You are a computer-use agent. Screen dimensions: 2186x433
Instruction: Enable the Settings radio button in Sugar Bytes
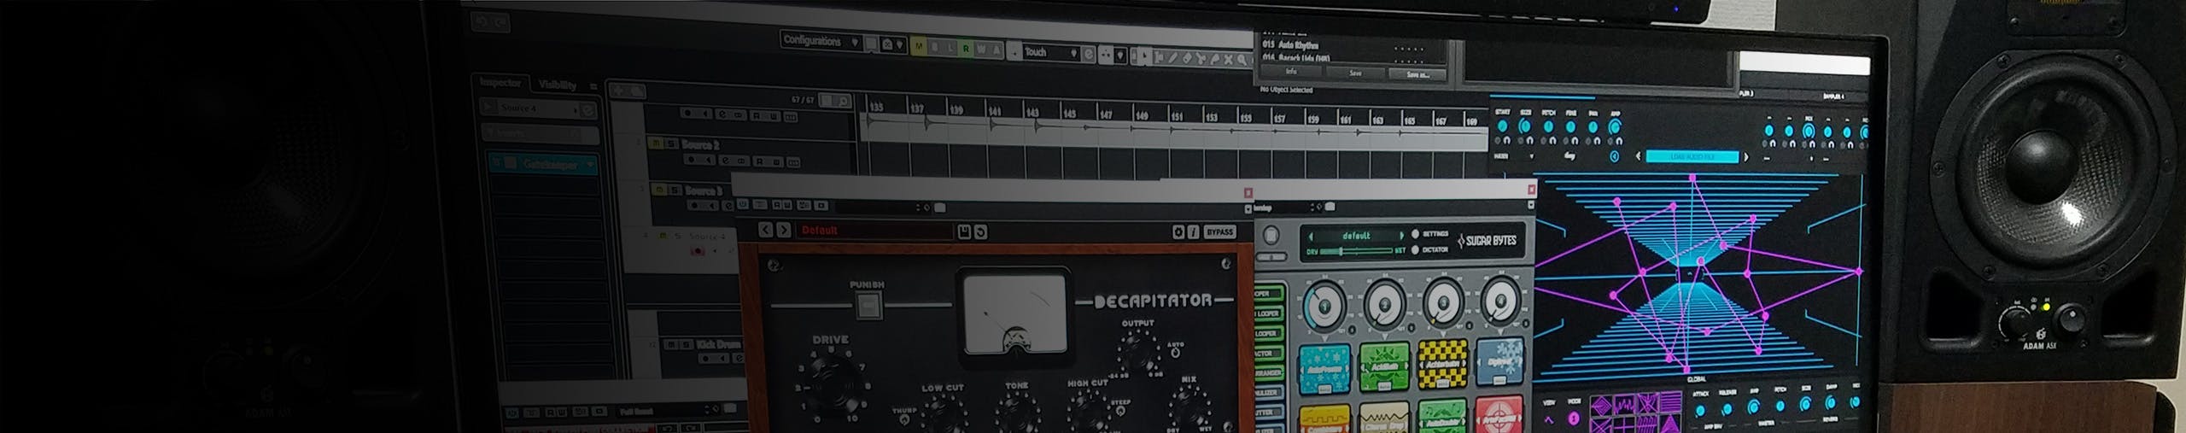click(1415, 234)
